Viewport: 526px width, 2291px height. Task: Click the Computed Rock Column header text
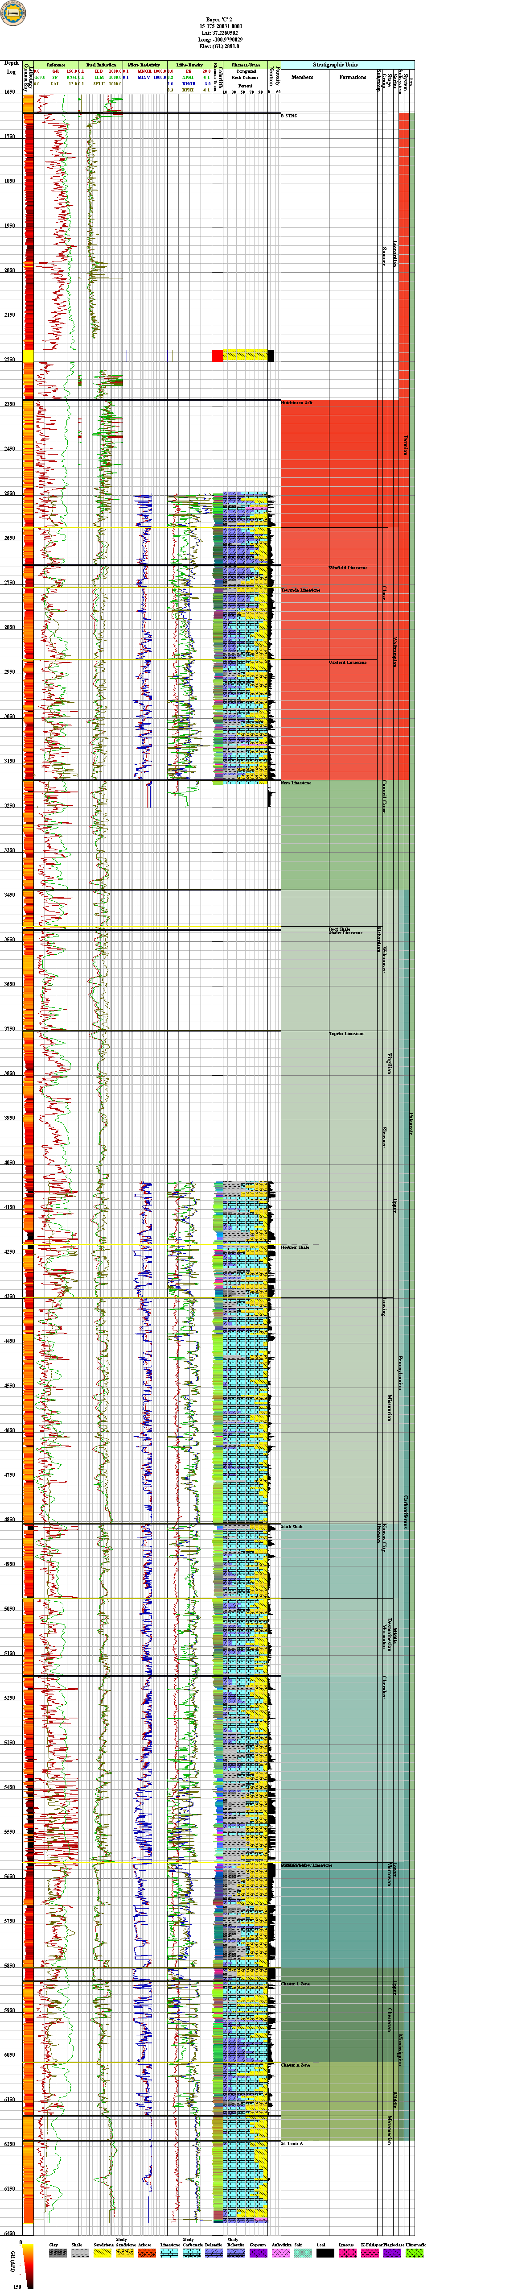(245, 74)
